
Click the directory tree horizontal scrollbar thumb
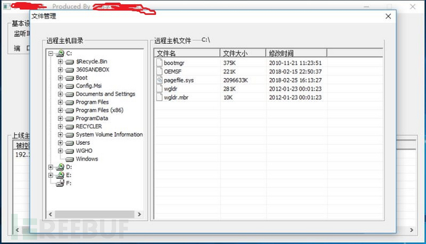point(94,214)
